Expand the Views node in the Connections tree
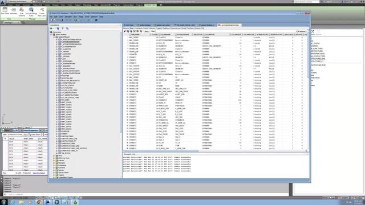The height and width of the screenshot is (205, 365). point(54,155)
